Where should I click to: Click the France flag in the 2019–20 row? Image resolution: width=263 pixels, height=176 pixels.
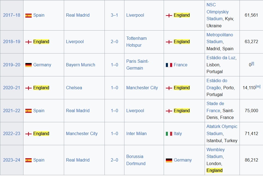click(169, 65)
